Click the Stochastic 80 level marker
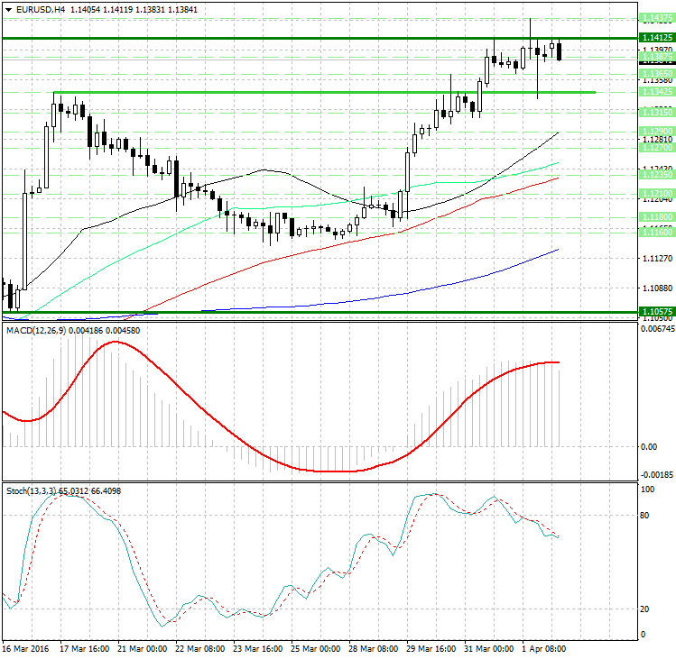676x659 pixels. click(x=644, y=516)
